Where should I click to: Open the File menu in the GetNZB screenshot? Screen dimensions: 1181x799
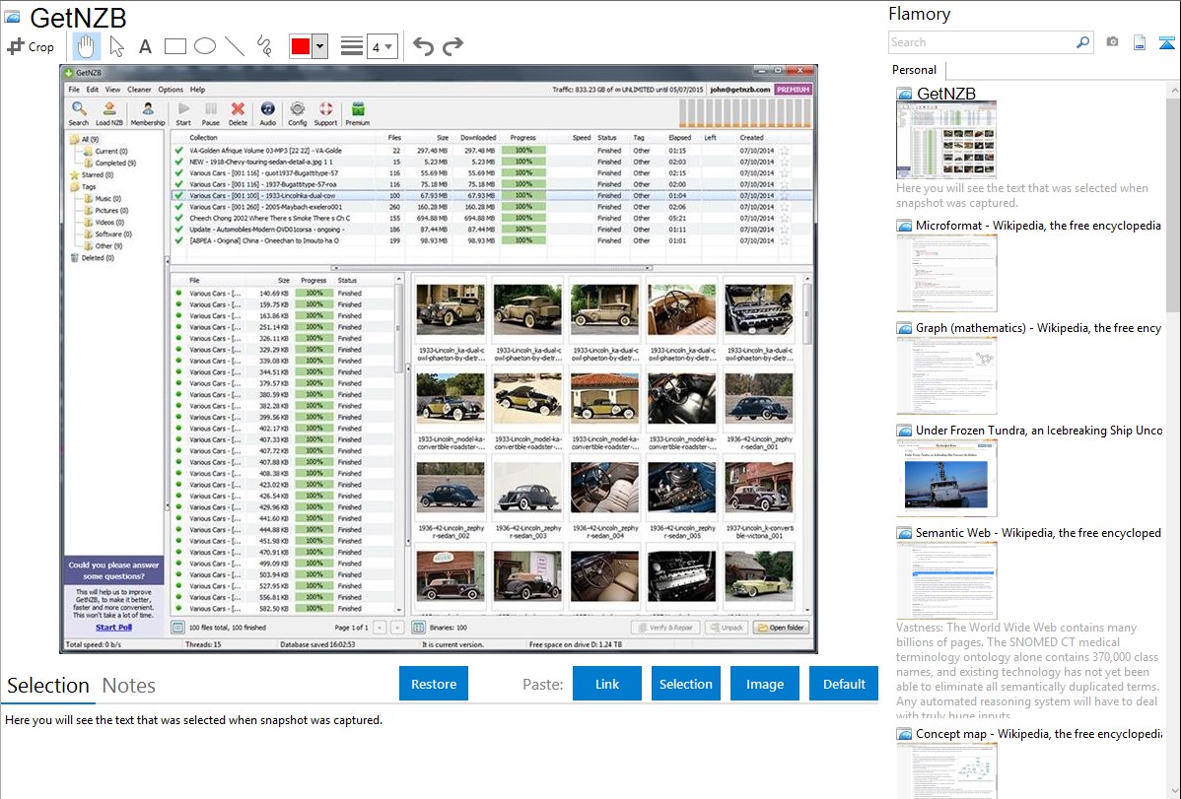pyautogui.click(x=74, y=90)
